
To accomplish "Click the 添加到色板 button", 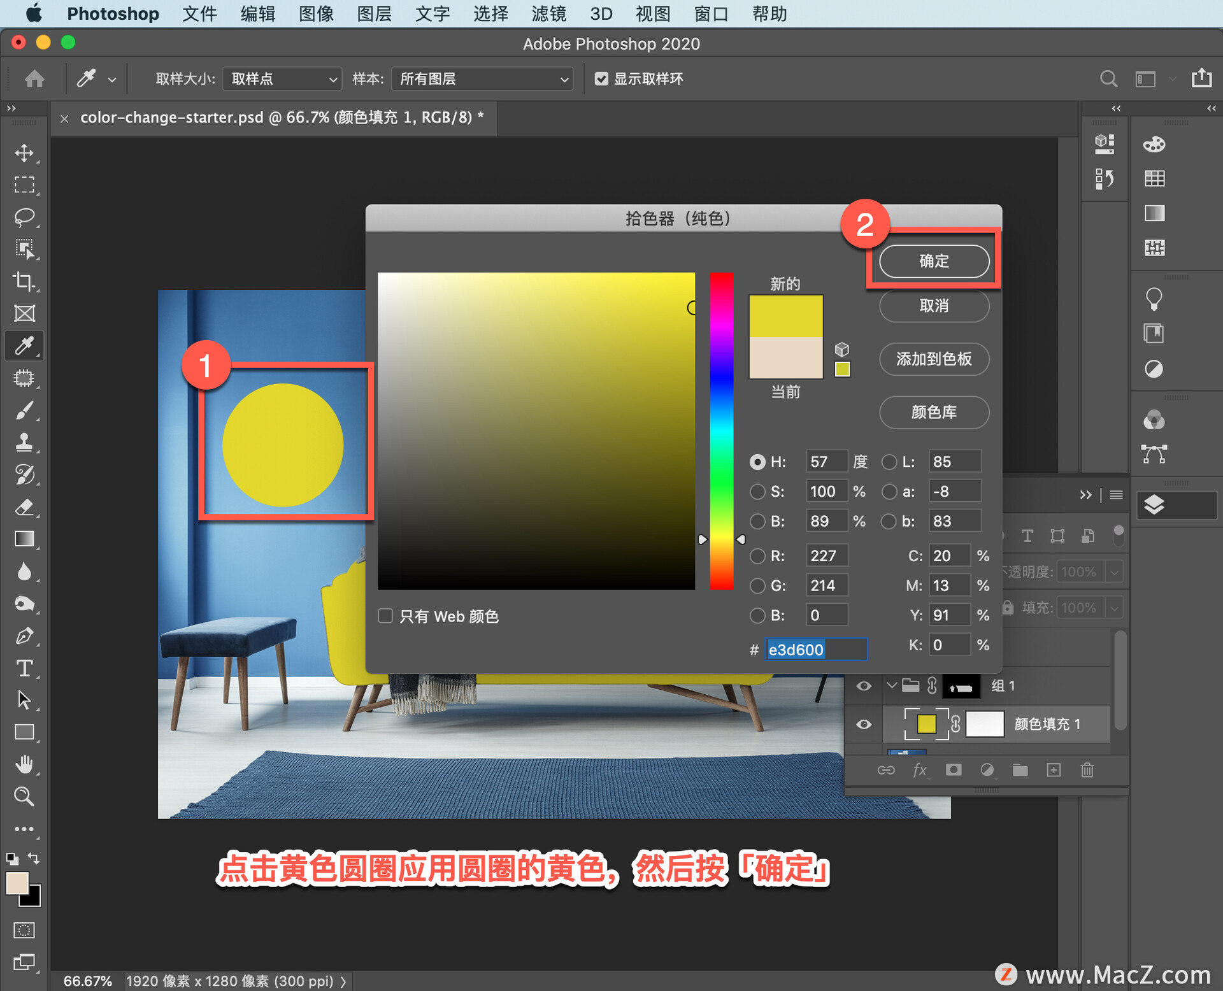I will pyautogui.click(x=934, y=359).
